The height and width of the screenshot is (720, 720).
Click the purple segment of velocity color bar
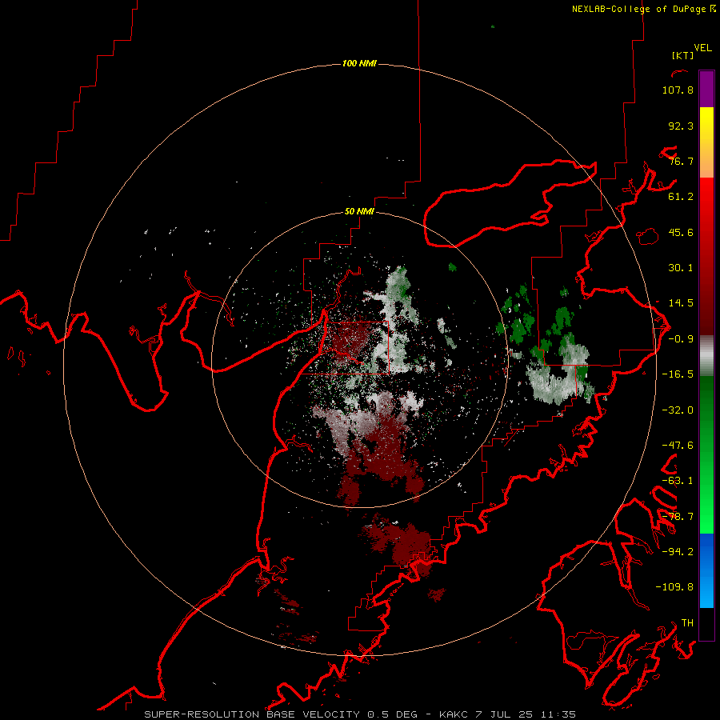pos(706,89)
